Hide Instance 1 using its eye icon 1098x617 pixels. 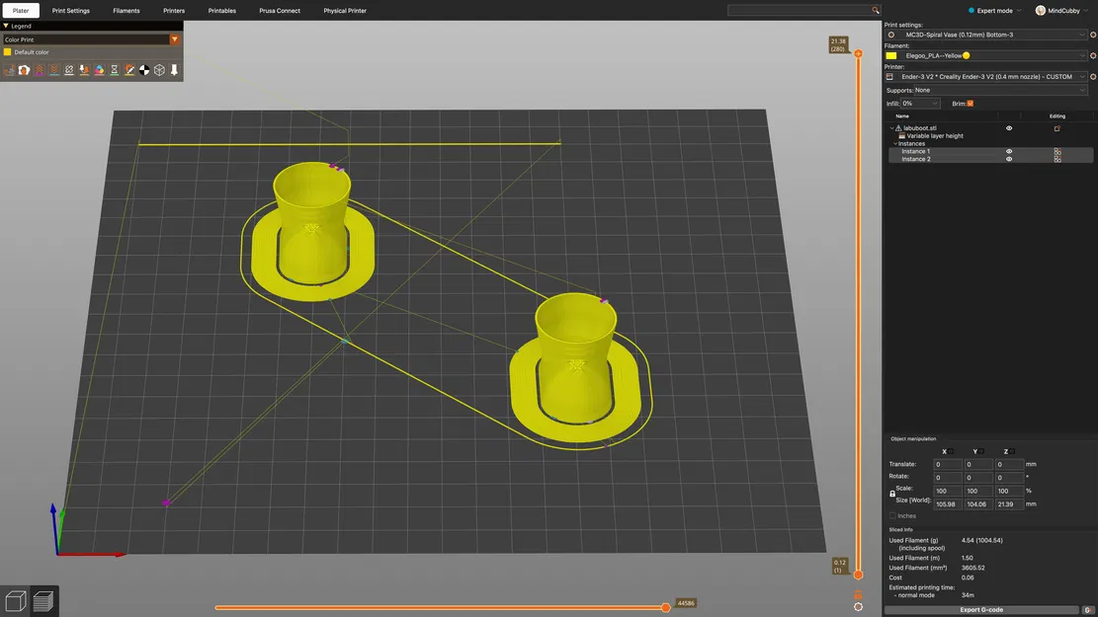1009,151
